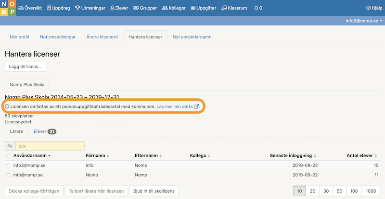The image size is (385, 199).
Task: Navigate to the Elever page
Action: coord(119,8)
